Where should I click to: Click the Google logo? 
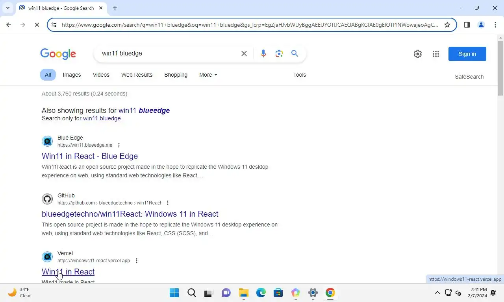(58, 54)
